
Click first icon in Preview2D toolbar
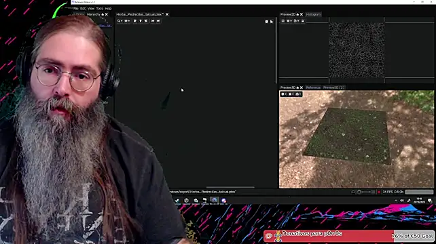pyautogui.click(x=283, y=21)
